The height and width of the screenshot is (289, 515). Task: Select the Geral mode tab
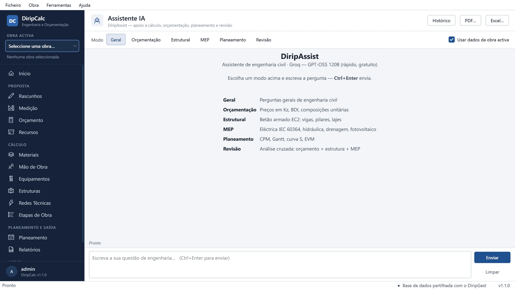click(x=116, y=40)
